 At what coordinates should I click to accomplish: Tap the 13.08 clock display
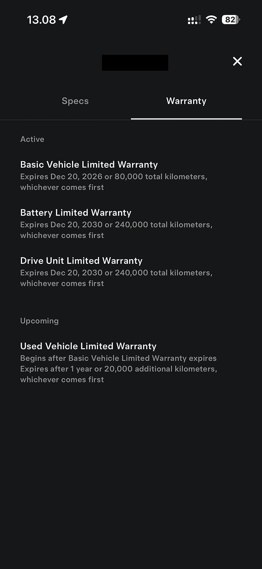pyautogui.click(x=41, y=20)
